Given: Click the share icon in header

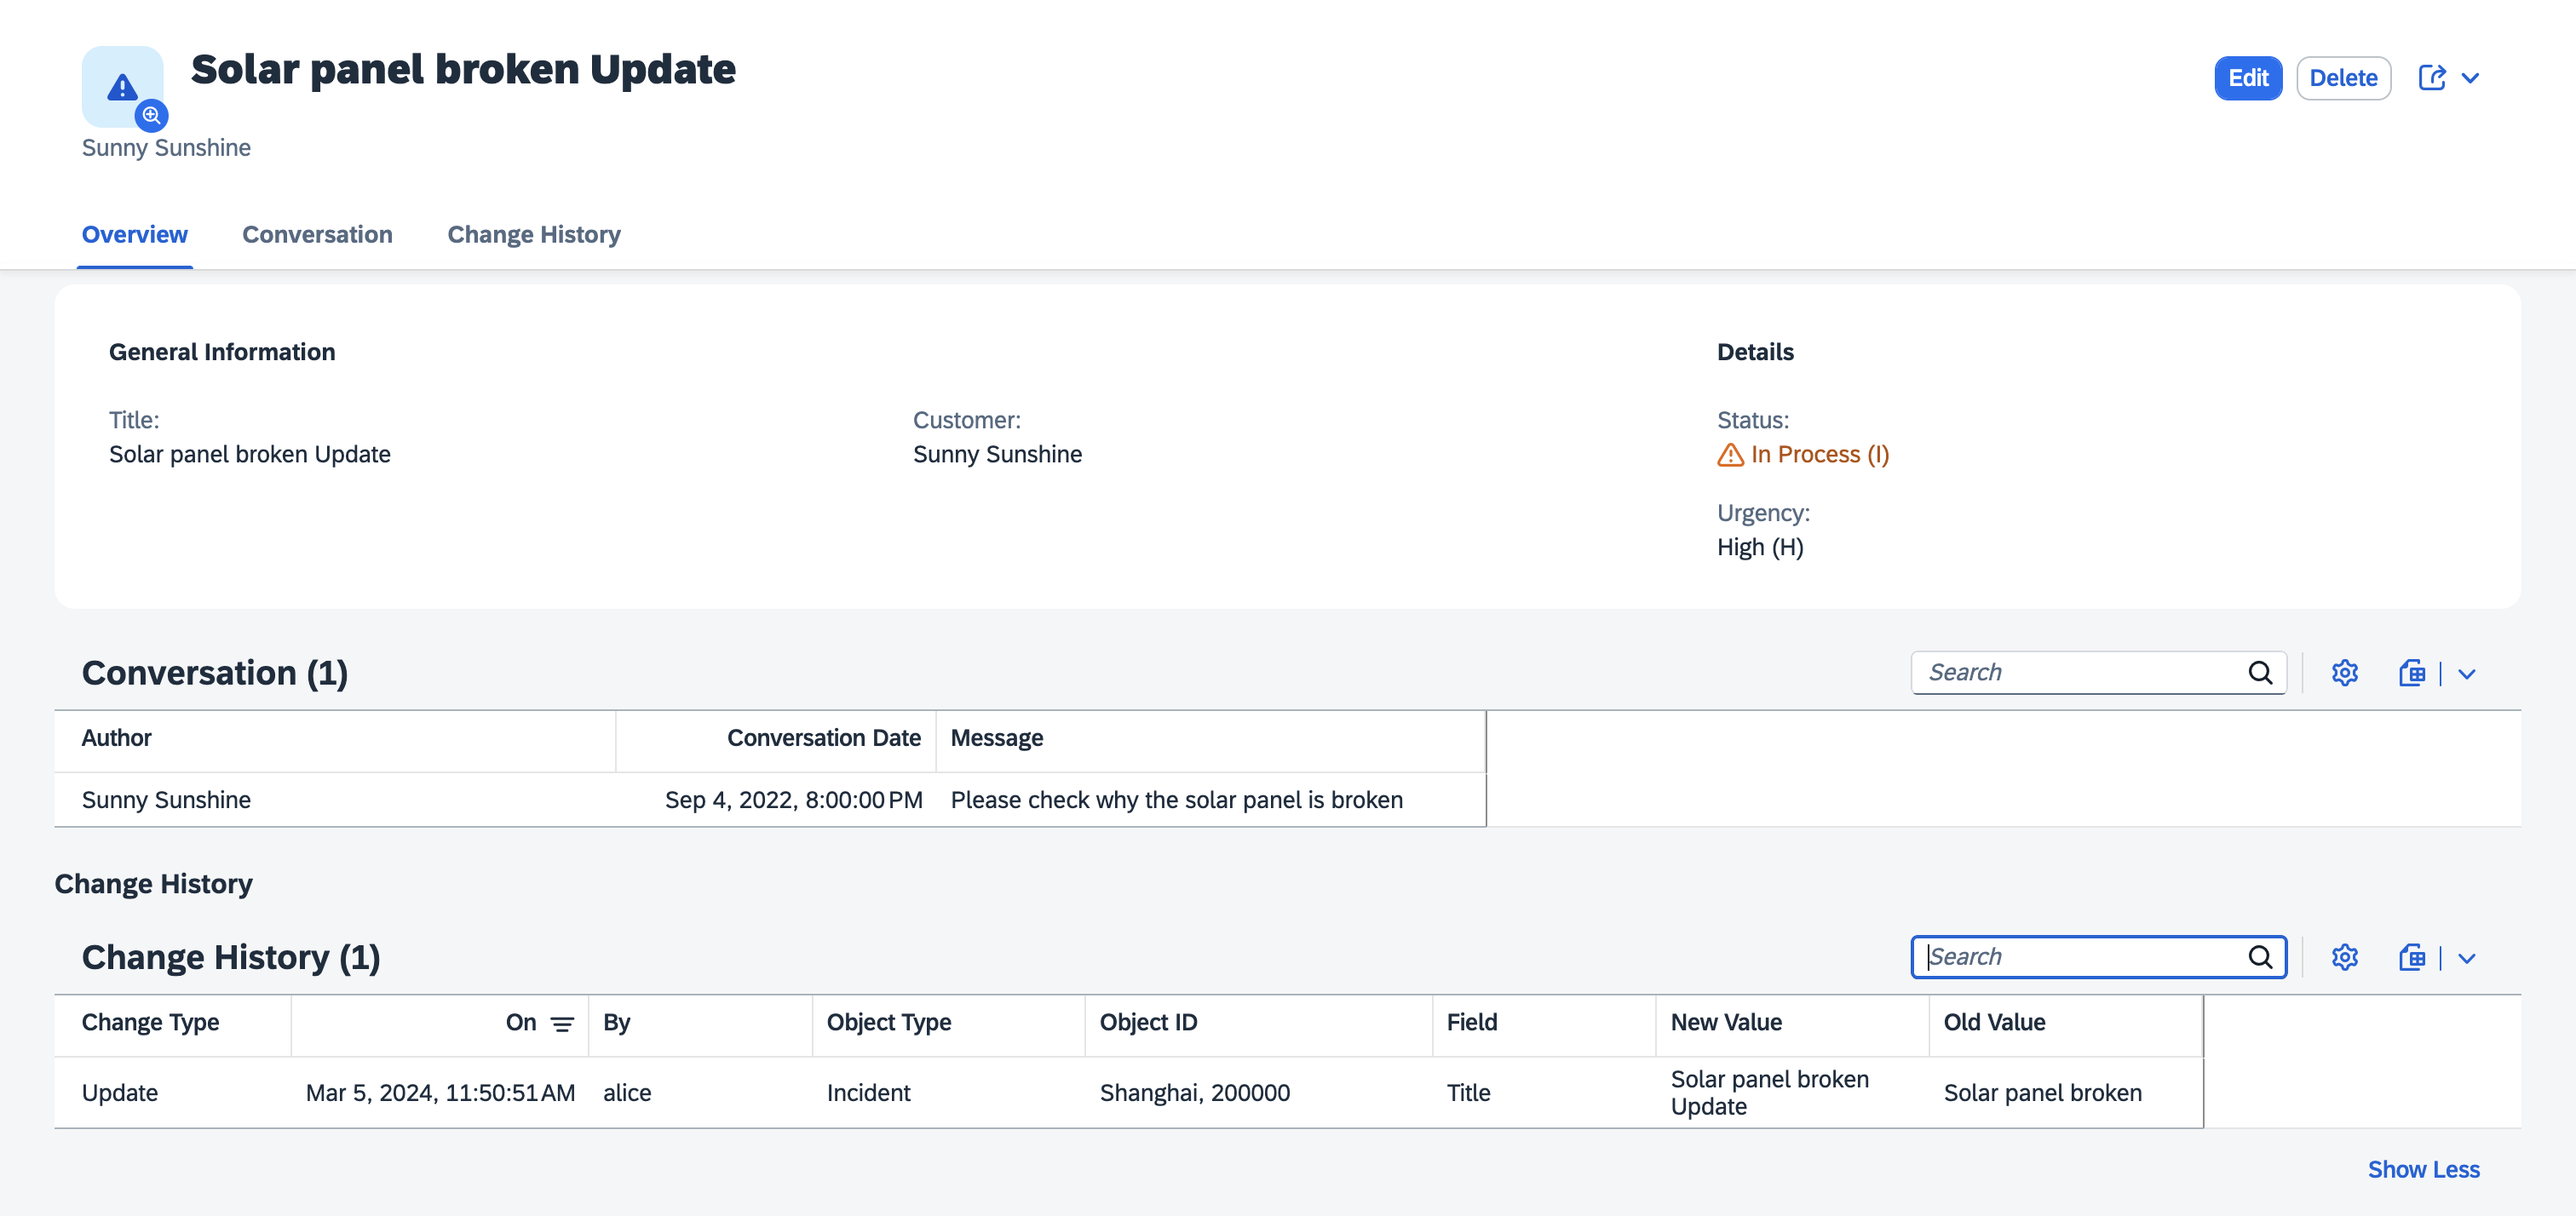Looking at the screenshot, I should click(x=2431, y=78).
